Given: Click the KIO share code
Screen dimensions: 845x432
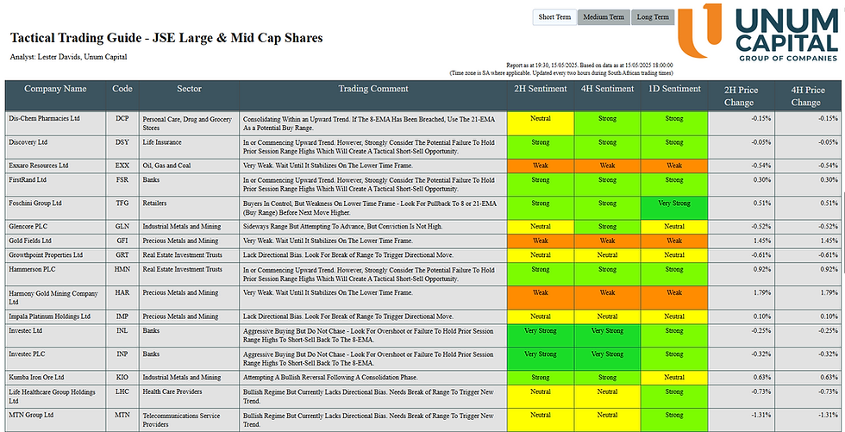Looking at the screenshot, I should 122,378.
